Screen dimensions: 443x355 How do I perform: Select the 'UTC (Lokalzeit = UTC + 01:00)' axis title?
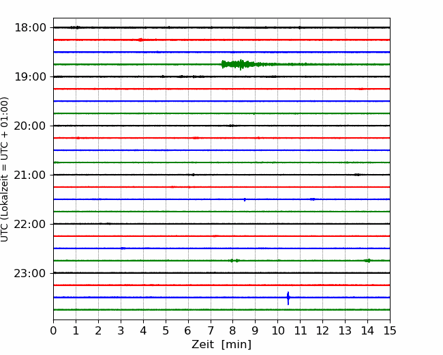pos(5,169)
